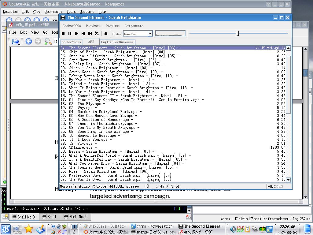The width and height of the screenshot is (313, 235).
Task: Select track "14. When It Rains in America"
Action: pyautogui.click(x=173, y=88)
